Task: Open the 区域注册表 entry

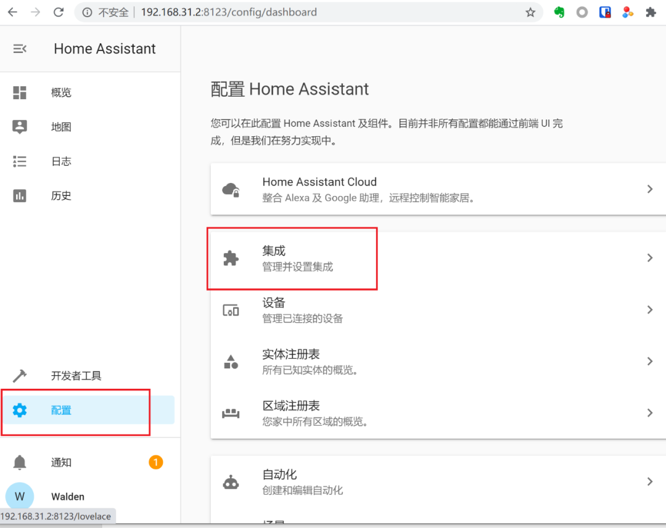Action: [438, 413]
